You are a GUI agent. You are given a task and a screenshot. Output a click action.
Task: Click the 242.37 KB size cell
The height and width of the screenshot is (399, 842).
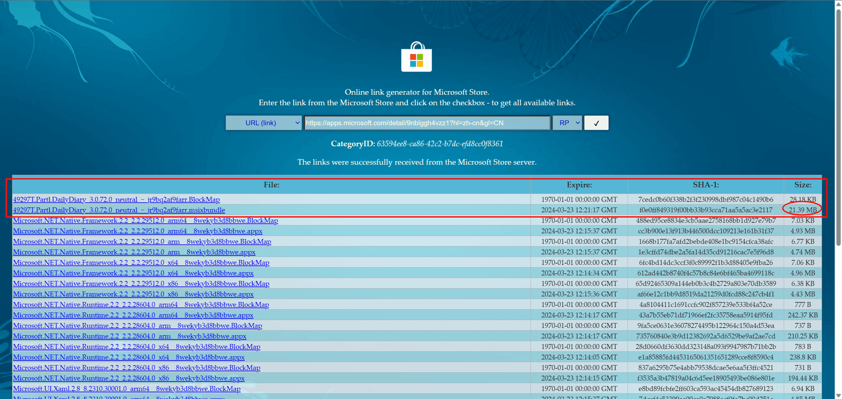(803, 315)
